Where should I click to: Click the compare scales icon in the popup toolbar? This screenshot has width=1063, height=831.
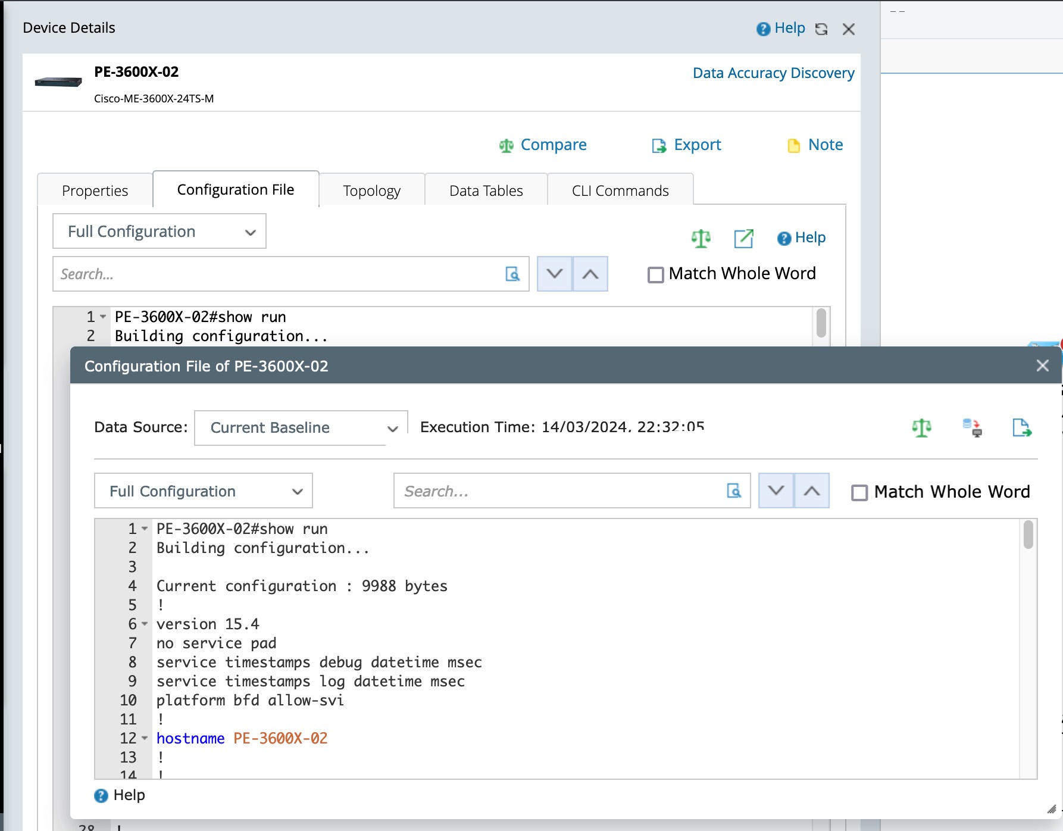point(921,427)
